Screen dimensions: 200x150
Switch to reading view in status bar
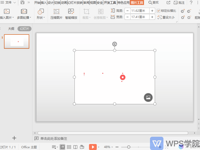pos(75,147)
